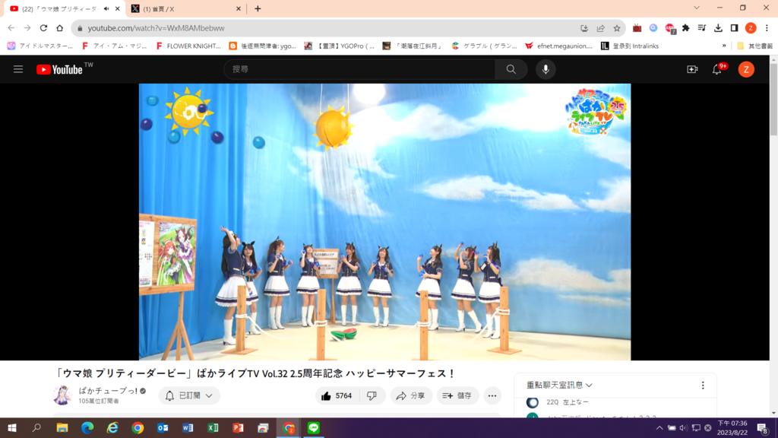
Task: Like the video with thumbs-up
Action: 336,395
